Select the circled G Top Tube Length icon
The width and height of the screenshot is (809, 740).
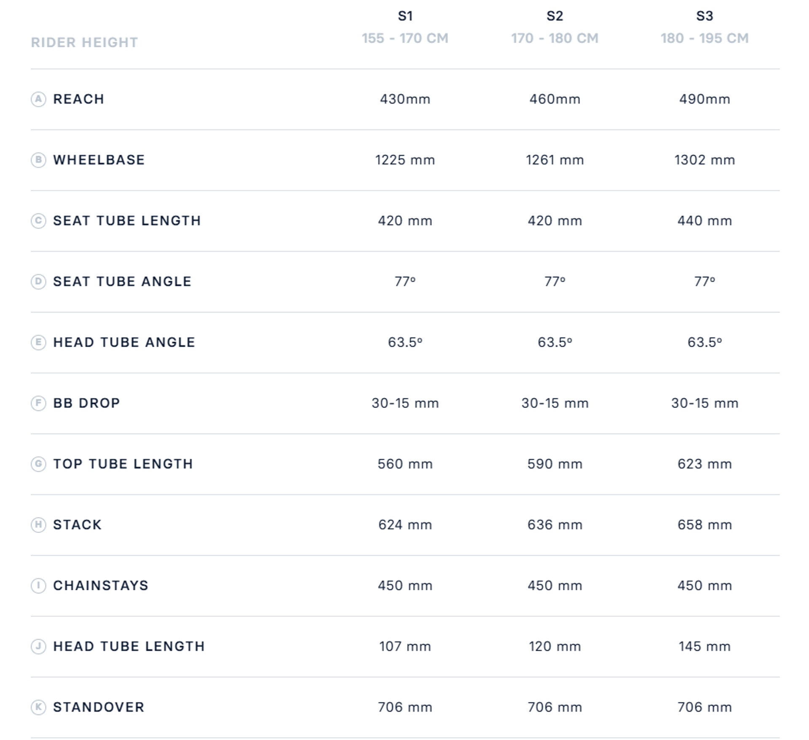click(38, 464)
